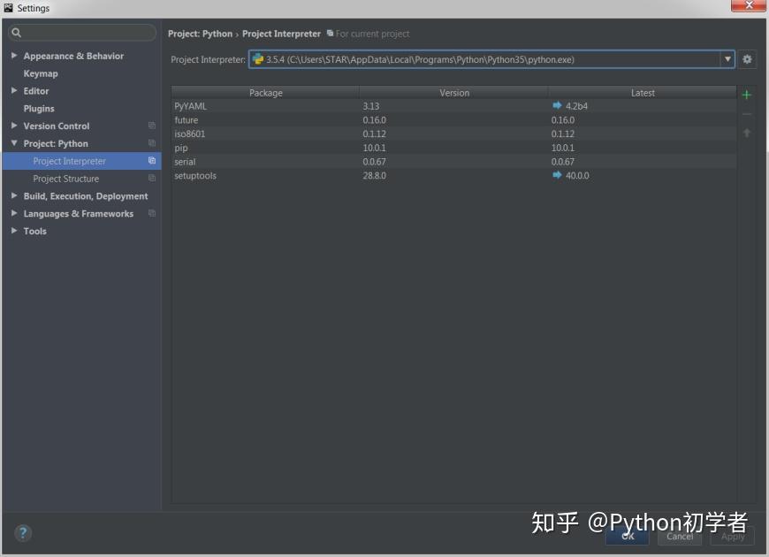Collapse the Project: Python section
769x557 pixels.
click(x=14, y=143)
